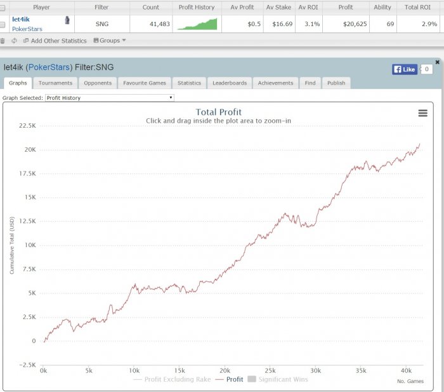Expand the Groups dropdown menu
The height and width of the screenshot is (392, 444).
pyautogui.click(x=110, y=41)
